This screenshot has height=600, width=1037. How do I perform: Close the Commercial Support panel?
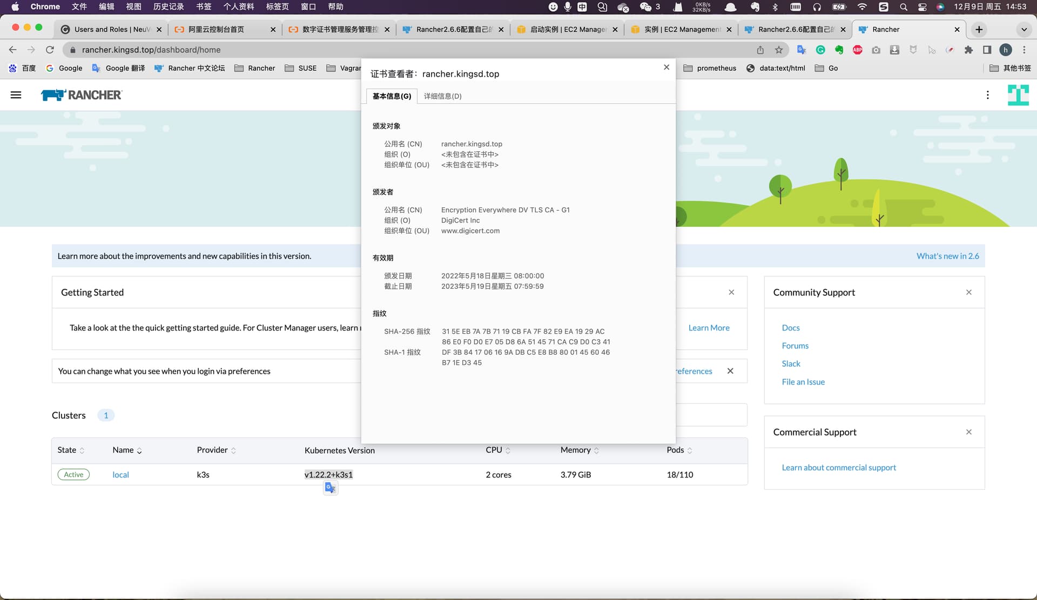click(969, 432)
